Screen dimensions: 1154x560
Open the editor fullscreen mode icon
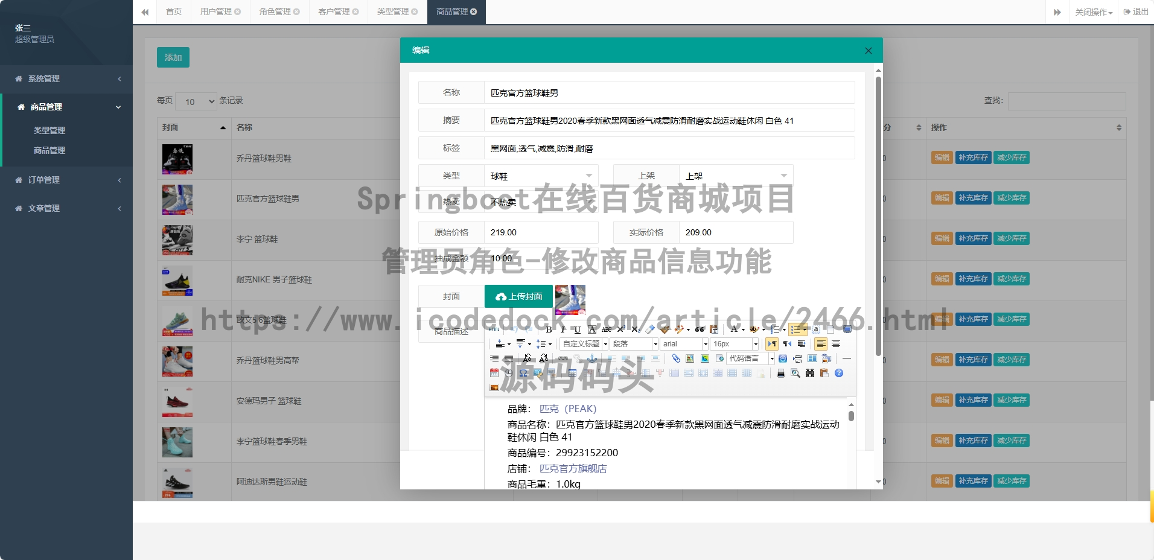pos(847,329)
